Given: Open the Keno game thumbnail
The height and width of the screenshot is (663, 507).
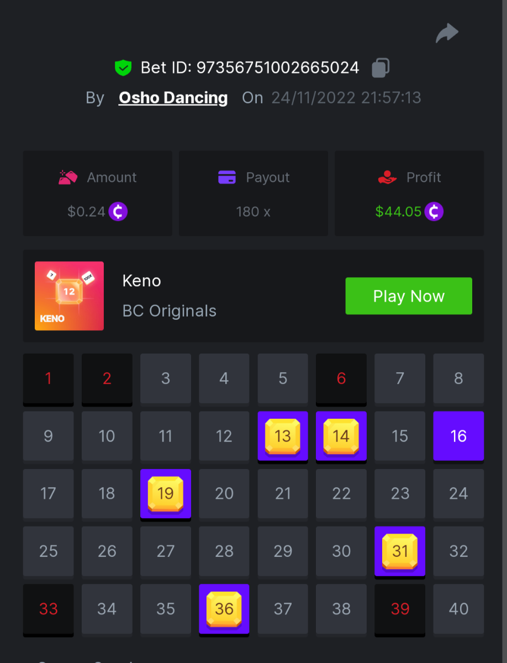Looking at the screenshot, I should click(69, 296).
